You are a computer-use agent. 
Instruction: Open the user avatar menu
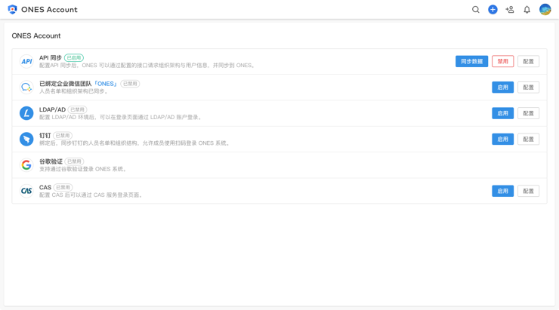click(x=545, y=10)
